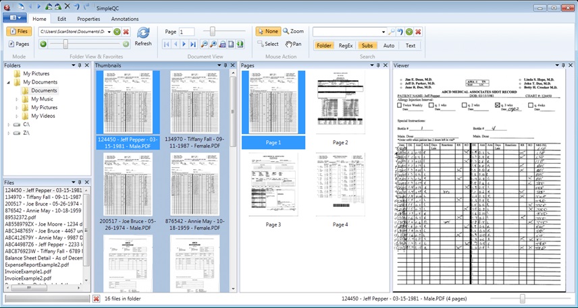Run search with the magnifier icon
Image resolution: width=578 pixels, height=308 pixels.
pos(392,32)
